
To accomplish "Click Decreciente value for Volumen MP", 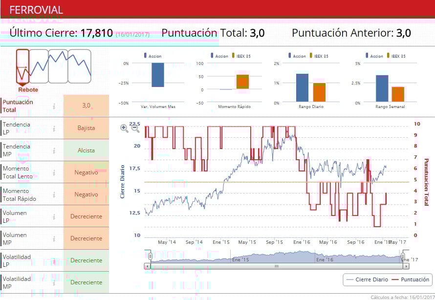I will tap(87, 238).
